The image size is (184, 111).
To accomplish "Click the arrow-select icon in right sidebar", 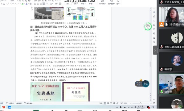I will click(x=154, y=25).
